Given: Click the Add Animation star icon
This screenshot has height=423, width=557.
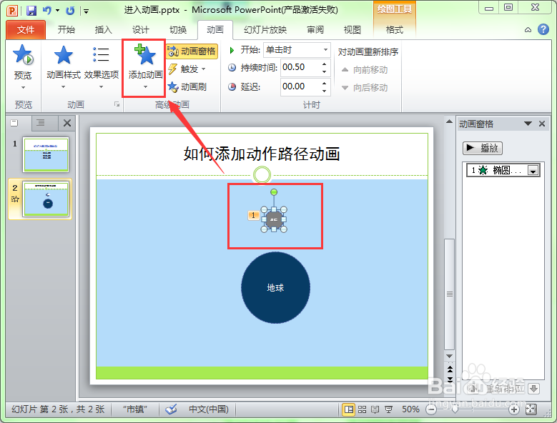Looking at the screenshot, I should [x=145, y=54].
